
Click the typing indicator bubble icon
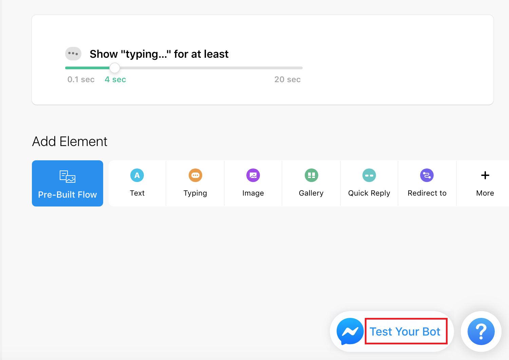73,54
